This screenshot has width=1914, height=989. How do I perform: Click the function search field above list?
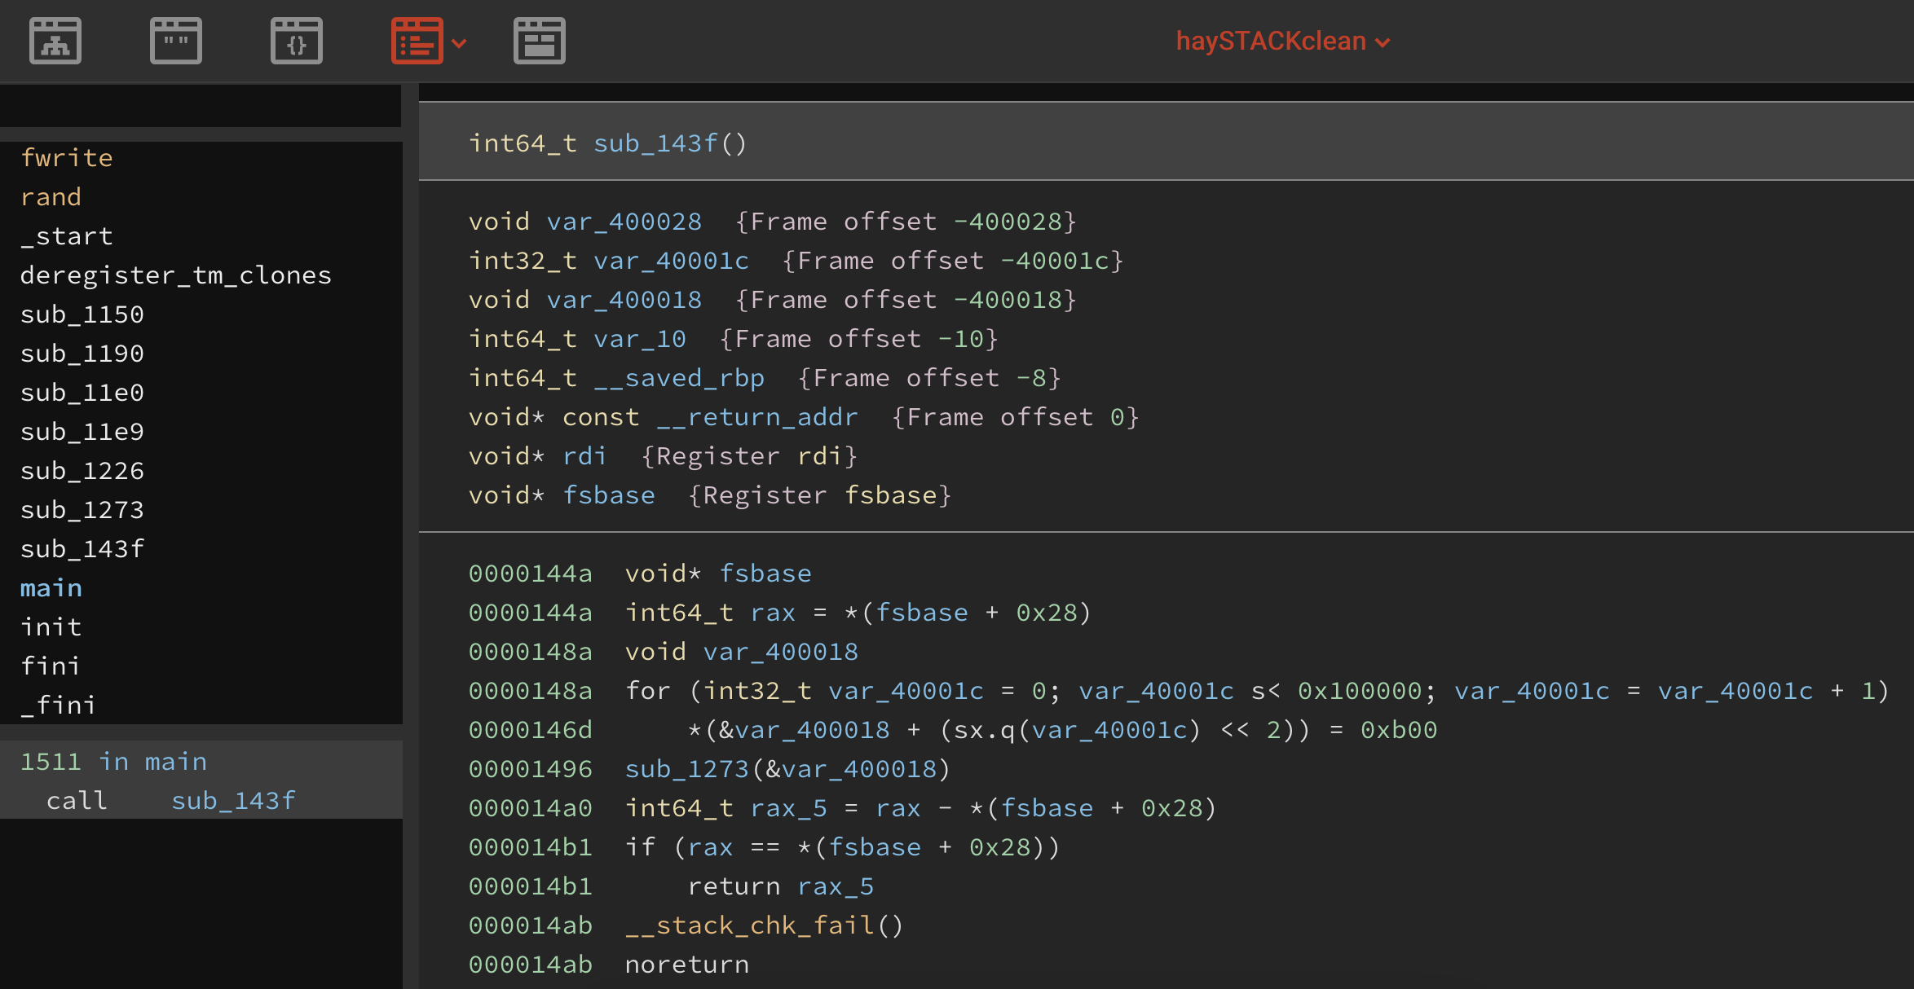pos(200,107)
